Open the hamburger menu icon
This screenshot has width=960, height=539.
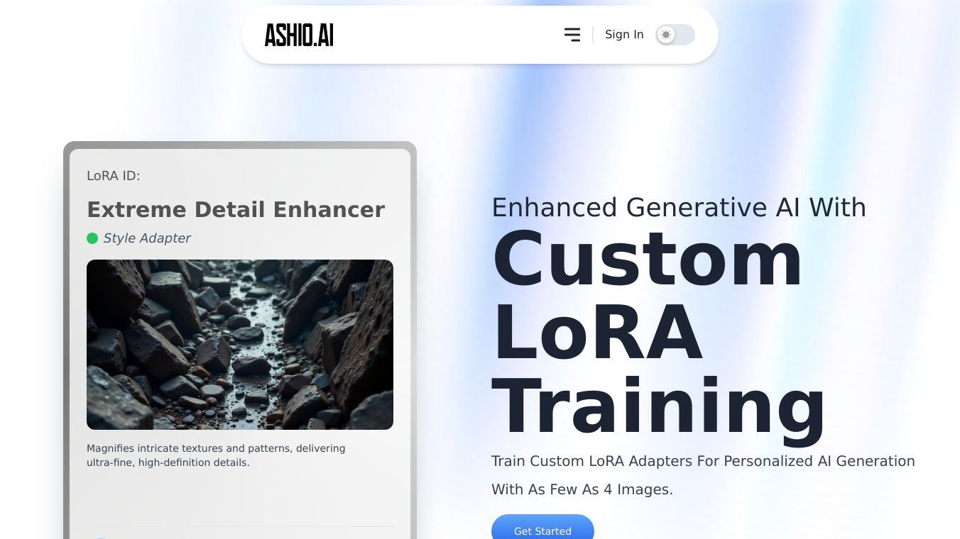pos(572,35)
